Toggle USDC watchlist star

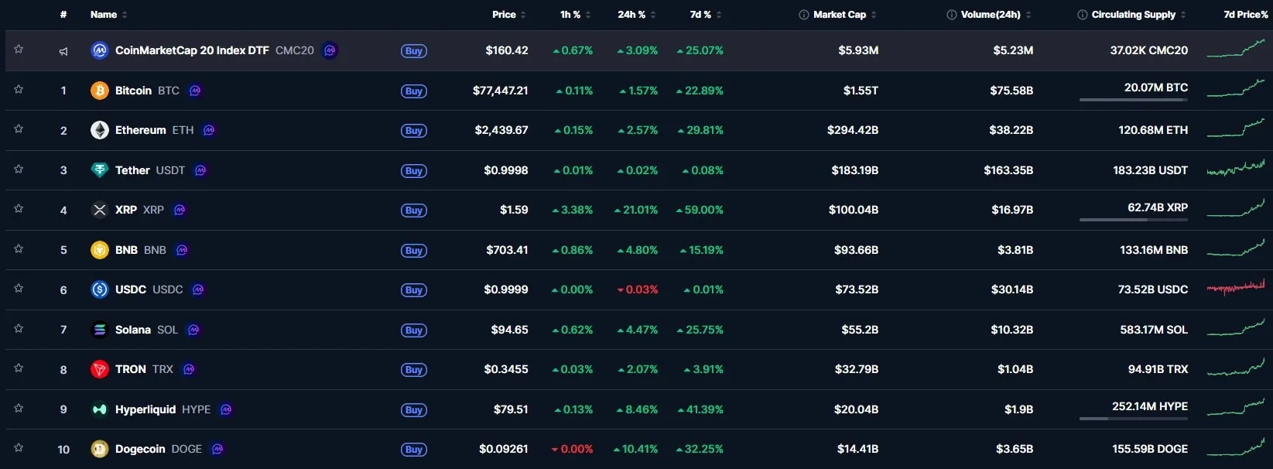pyautogui.click(x=19, y=289)
